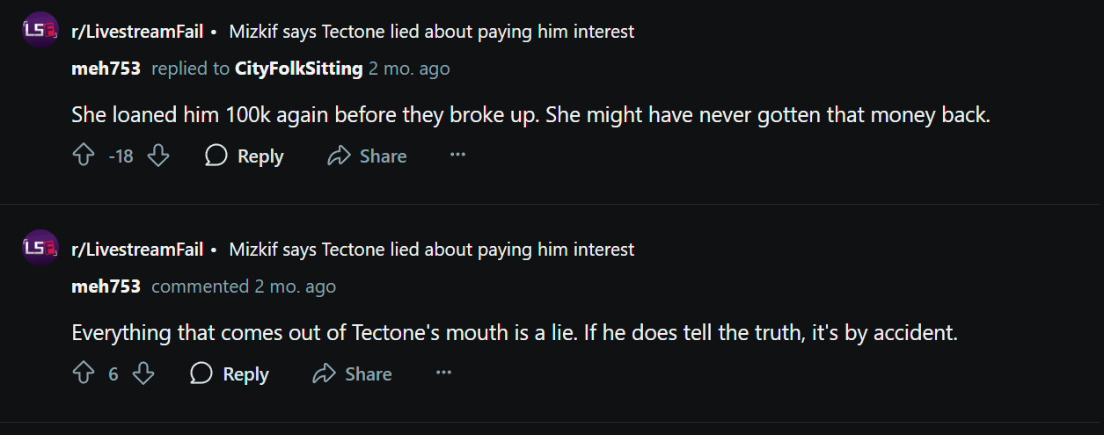The image size is (1104, 435).
Task: Click the LivestreamFail avatar on first comment
Action: coord(40,31)
